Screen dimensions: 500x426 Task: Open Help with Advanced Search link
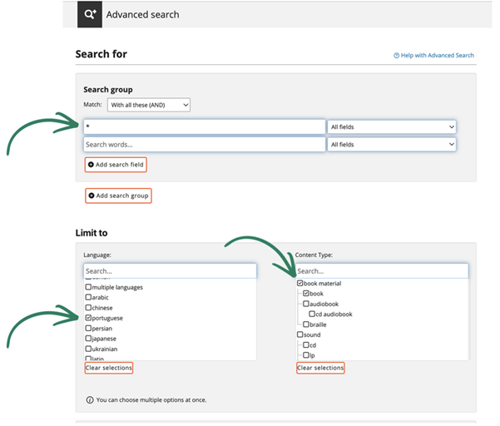(437, 56)
